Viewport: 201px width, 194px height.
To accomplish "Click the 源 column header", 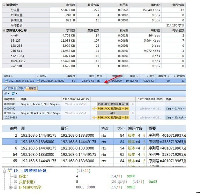I will 39,128.
